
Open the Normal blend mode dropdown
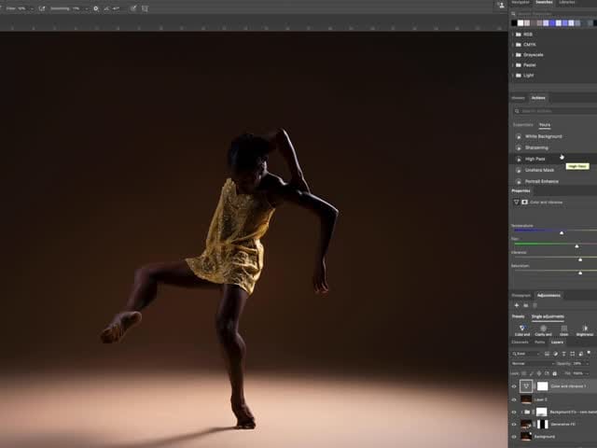[x=533, y=364]
